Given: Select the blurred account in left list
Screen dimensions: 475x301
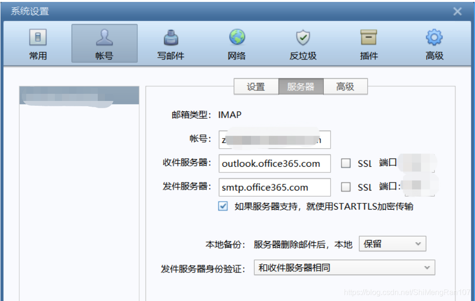Looking at the screenshot, I should (x=79, y=96).
